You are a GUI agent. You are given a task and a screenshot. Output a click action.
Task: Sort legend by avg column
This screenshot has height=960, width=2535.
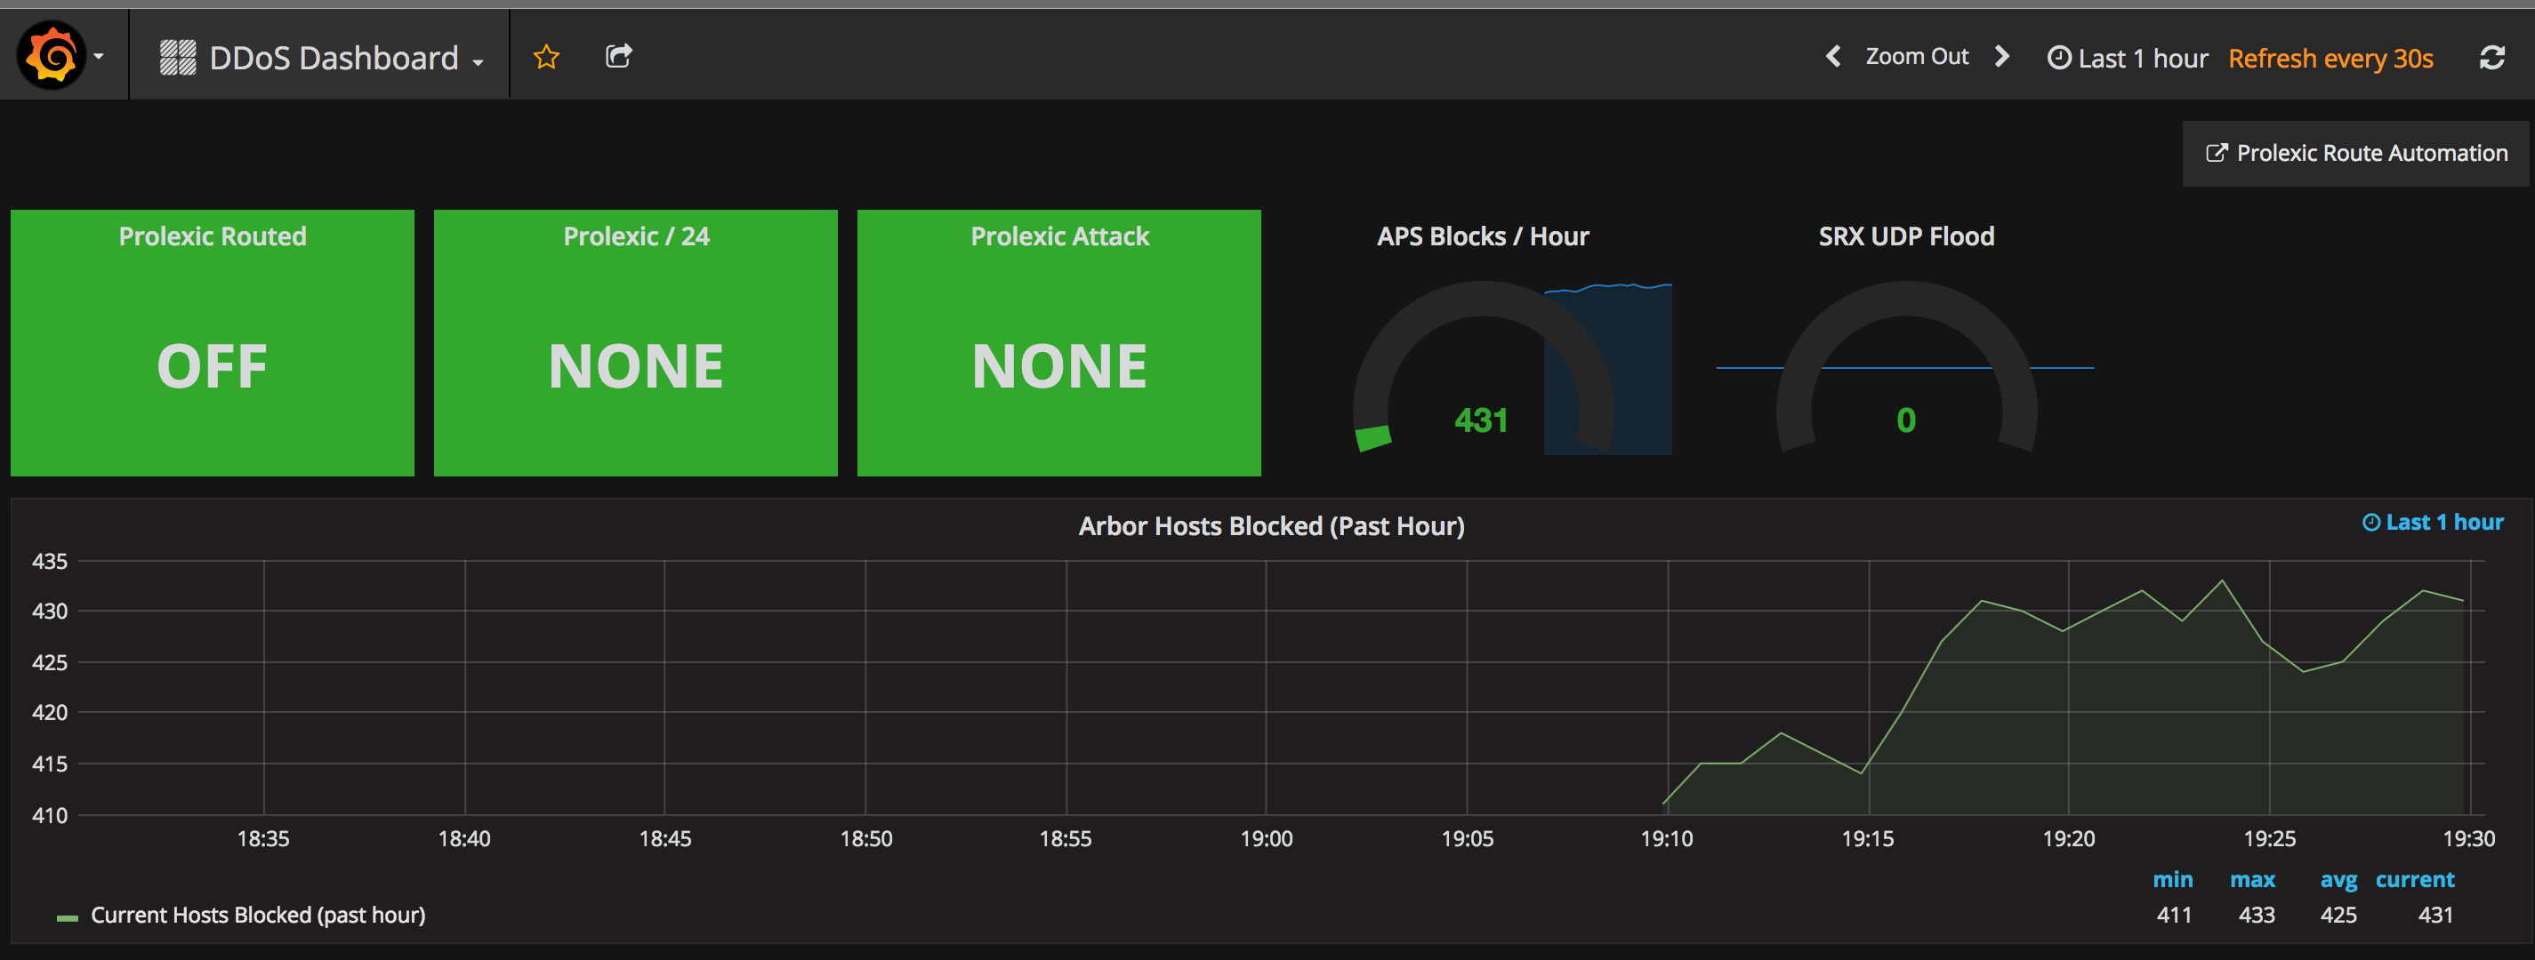pyautogui.click(x=2338, y=879)
